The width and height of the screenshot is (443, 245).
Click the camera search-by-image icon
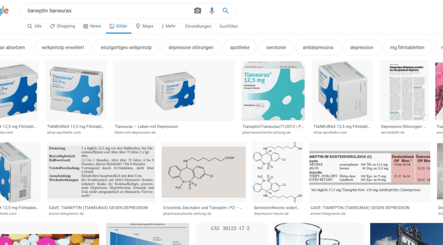pyautogui.click(x=198, y=11)
